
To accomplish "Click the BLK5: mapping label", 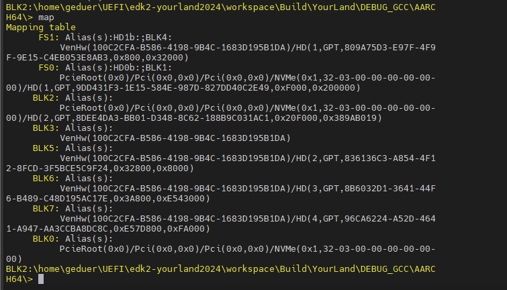I will 46,148.
